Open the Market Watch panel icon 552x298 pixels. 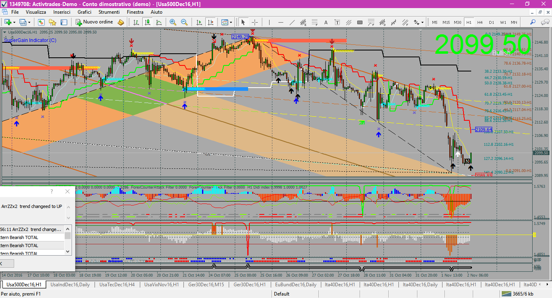click(41, 22)
